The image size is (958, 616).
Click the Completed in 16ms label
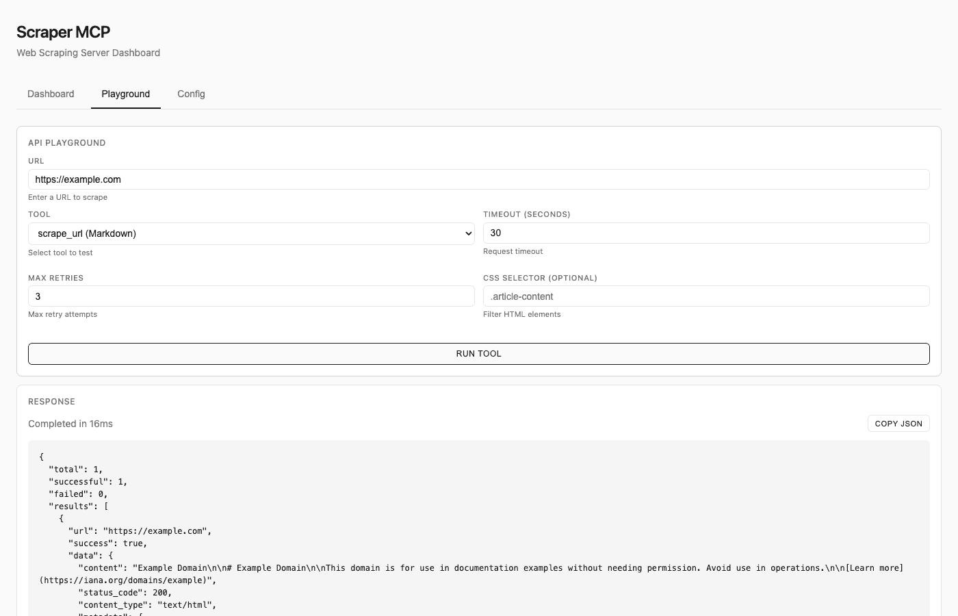(x=70, y=423)
